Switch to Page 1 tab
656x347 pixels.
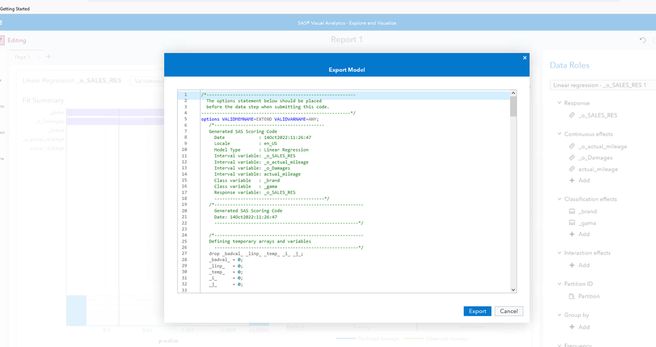pos(22,57)
